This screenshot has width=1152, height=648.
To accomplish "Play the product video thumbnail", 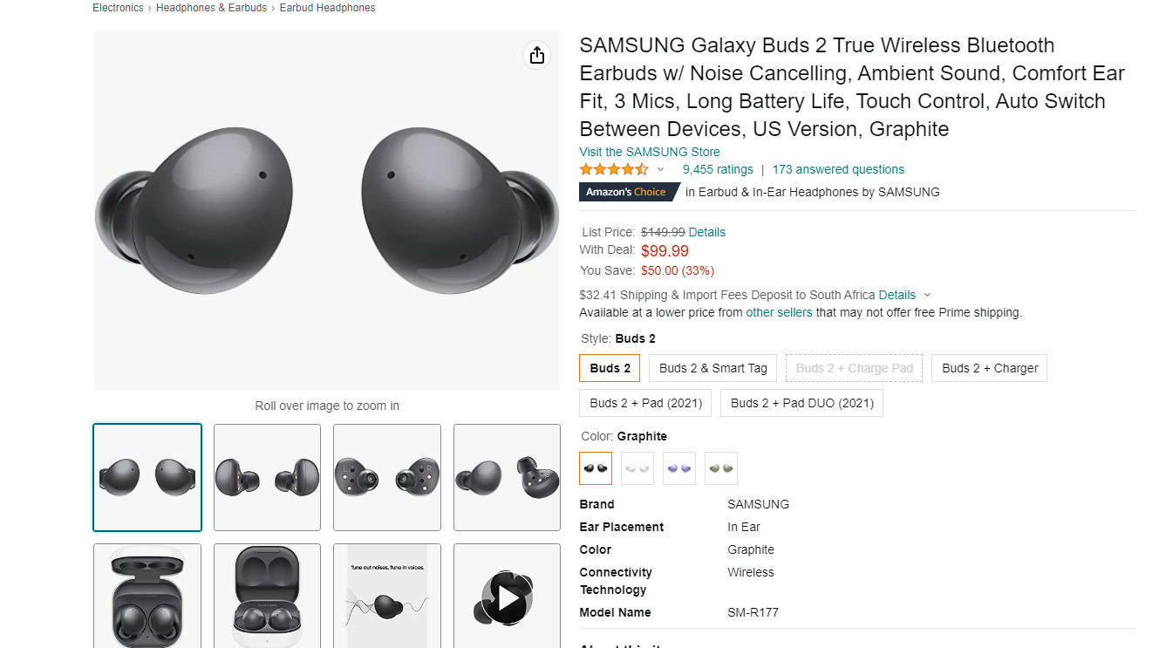I will 507,597.
